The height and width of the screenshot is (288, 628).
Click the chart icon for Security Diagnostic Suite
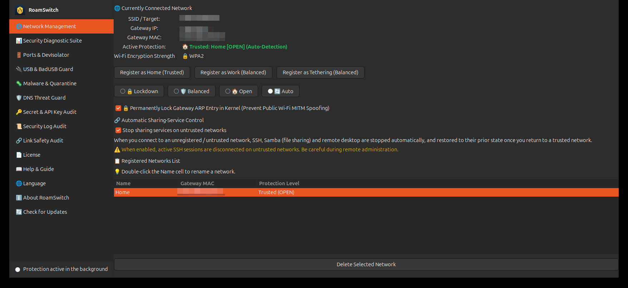click(x=19, y=41)
